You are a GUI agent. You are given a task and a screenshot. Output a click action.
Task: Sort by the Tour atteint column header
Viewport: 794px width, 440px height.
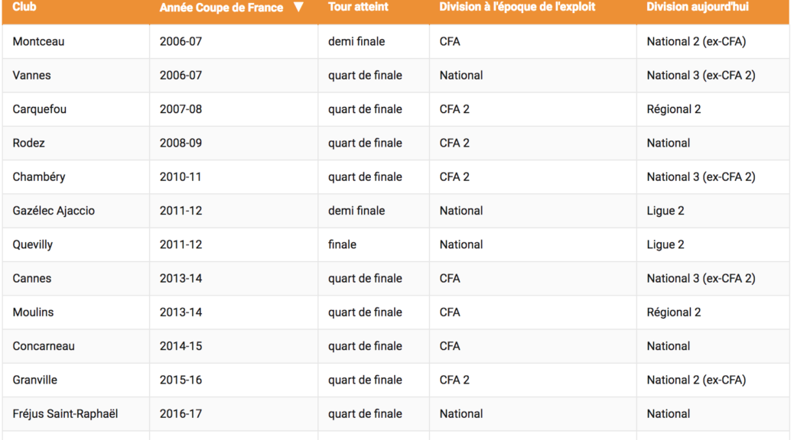[x=358, y=7]
